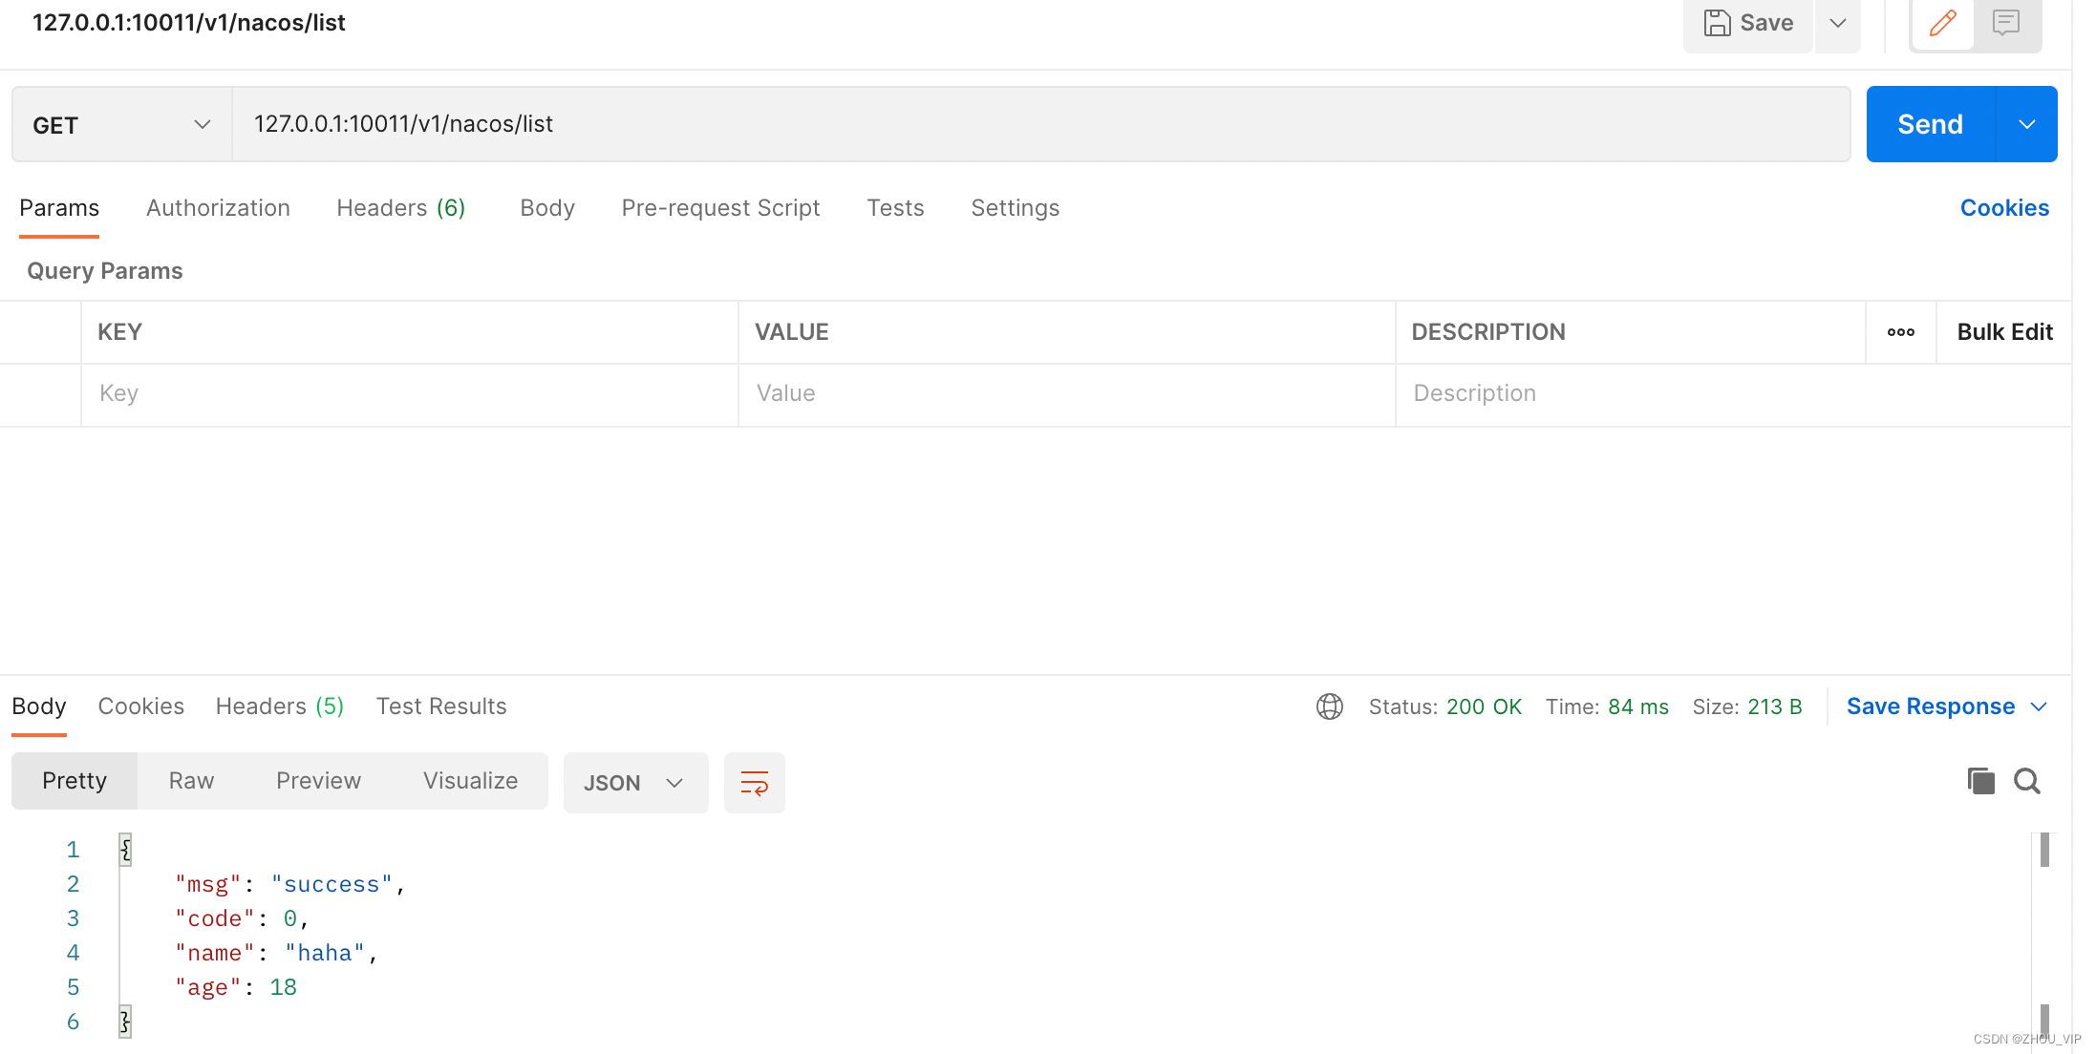The image size is (2096, 1054).
Task: Copy the response using copy icon
Action: click(1980, 781)
